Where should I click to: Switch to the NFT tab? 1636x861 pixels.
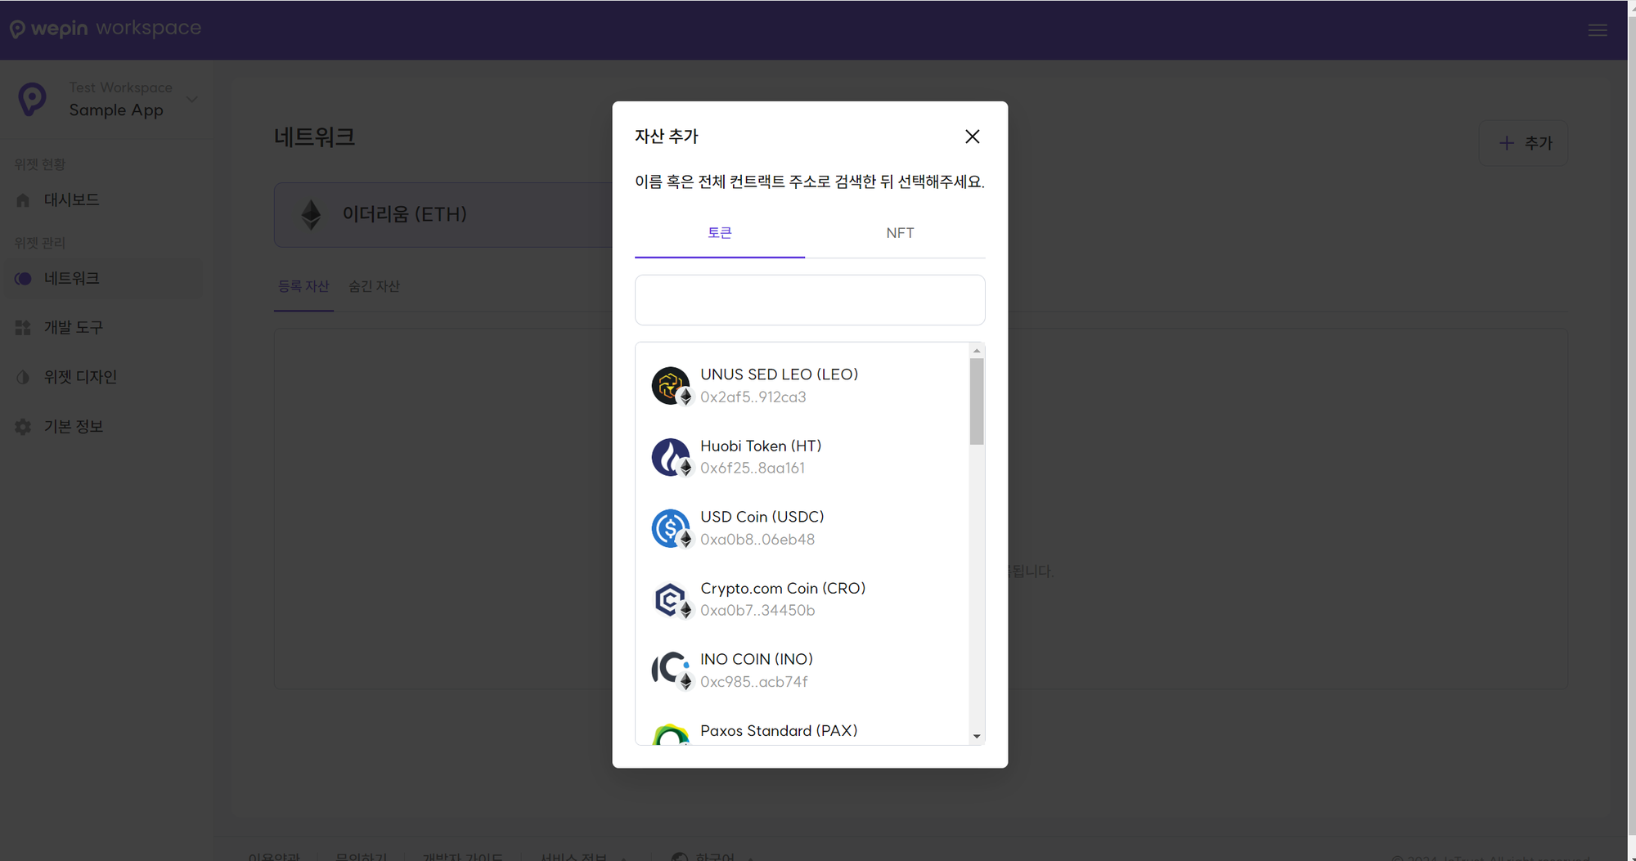pos(899,233)
